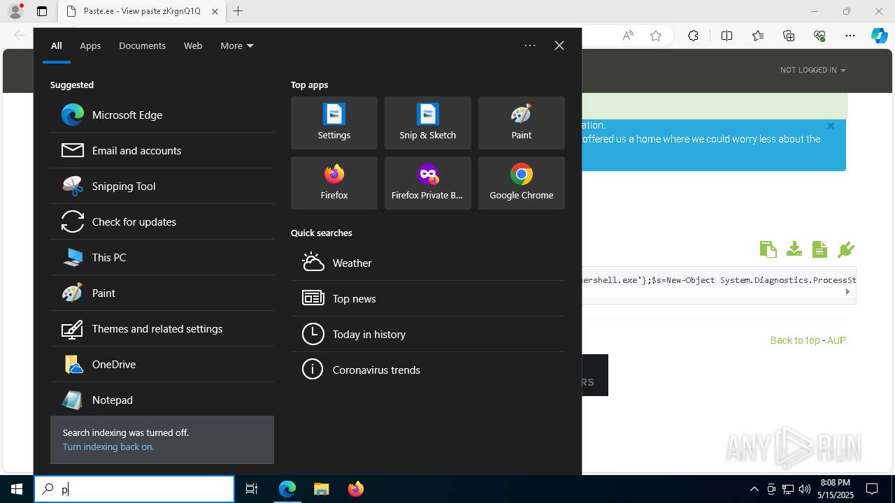Open Edge Browser essentials
The height and width of the screenshot is (503, 895).
[819, 36]
